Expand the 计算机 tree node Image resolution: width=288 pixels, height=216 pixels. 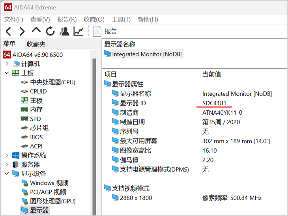7,64
